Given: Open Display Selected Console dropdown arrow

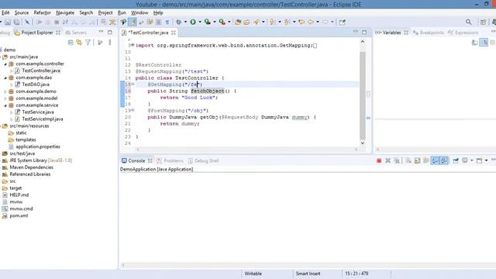Looking at the screenshot, I should click(x=472, y=160).
